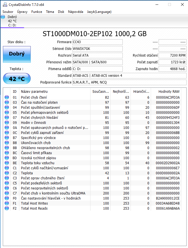Click the serial number field W9A5X7GK
The height and width of the screenshot is (248, 188).
[x=98, y=49]
